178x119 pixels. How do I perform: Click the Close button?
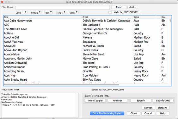(133, 113)
